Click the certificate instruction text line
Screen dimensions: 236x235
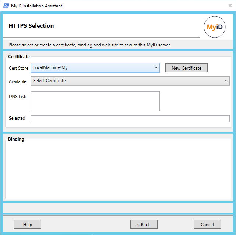pos(89,45)
